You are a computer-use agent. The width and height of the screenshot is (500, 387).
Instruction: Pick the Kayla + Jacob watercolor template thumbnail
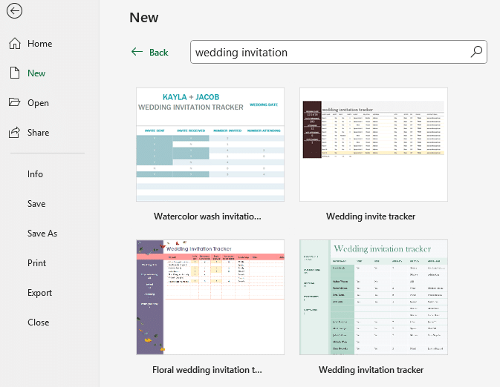point(210,145)
